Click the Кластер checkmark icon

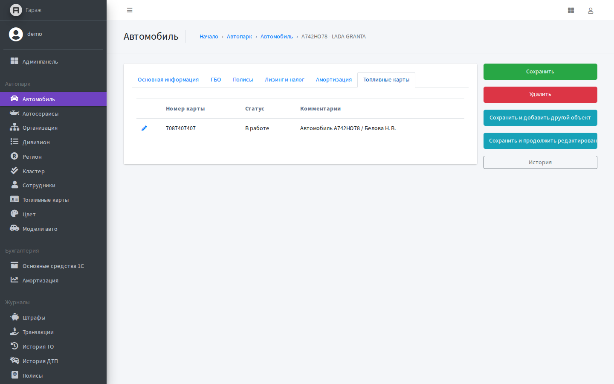click(x=14, y=171)
